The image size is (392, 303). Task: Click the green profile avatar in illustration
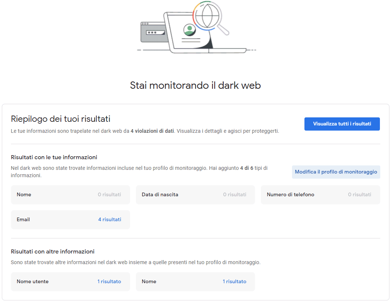click(x=189, y=30)
